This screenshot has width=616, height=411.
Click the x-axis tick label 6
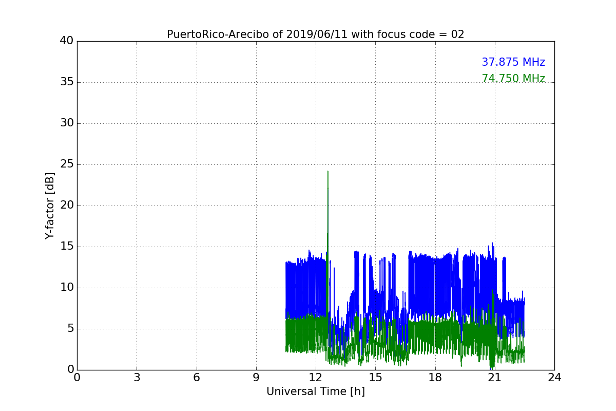[x=196, y=378]
